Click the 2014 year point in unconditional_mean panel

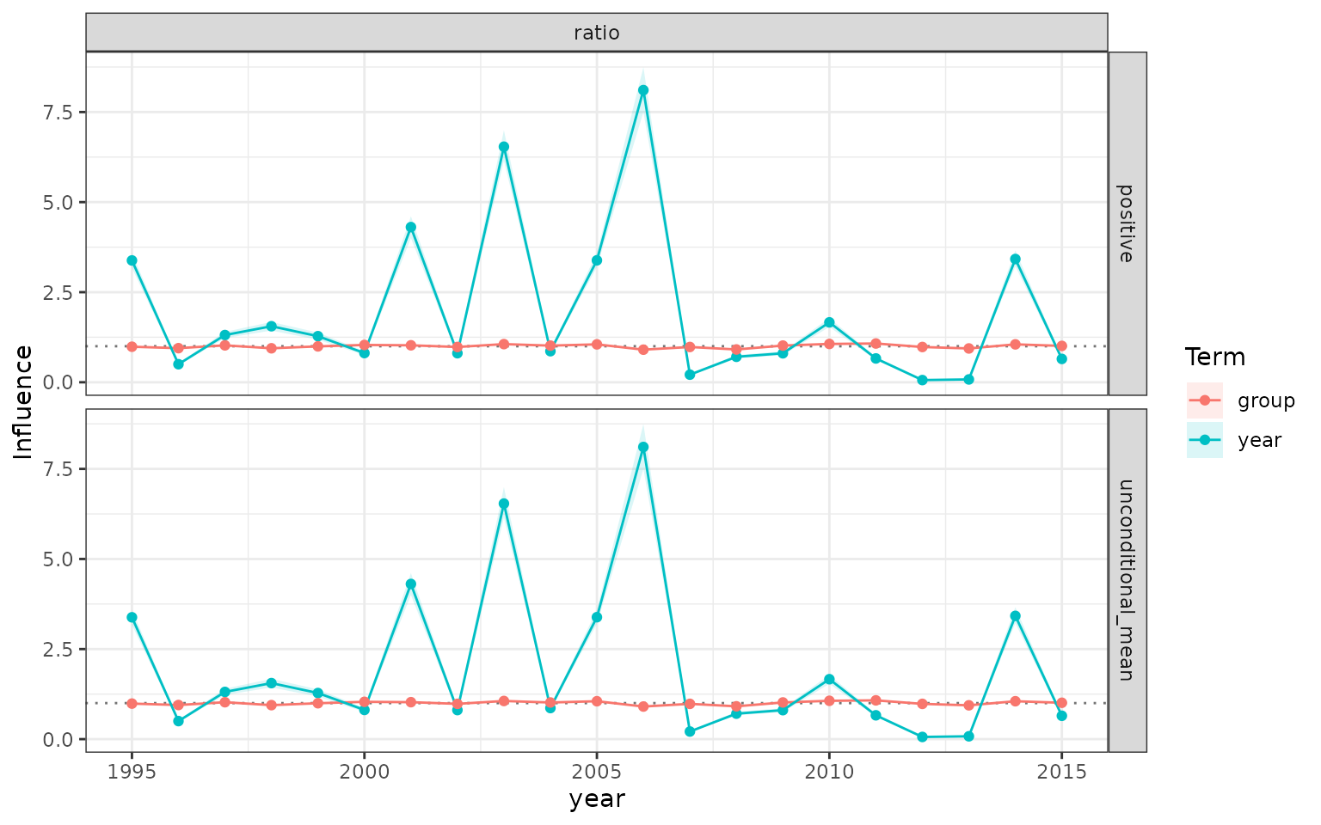pos(1015,615)
